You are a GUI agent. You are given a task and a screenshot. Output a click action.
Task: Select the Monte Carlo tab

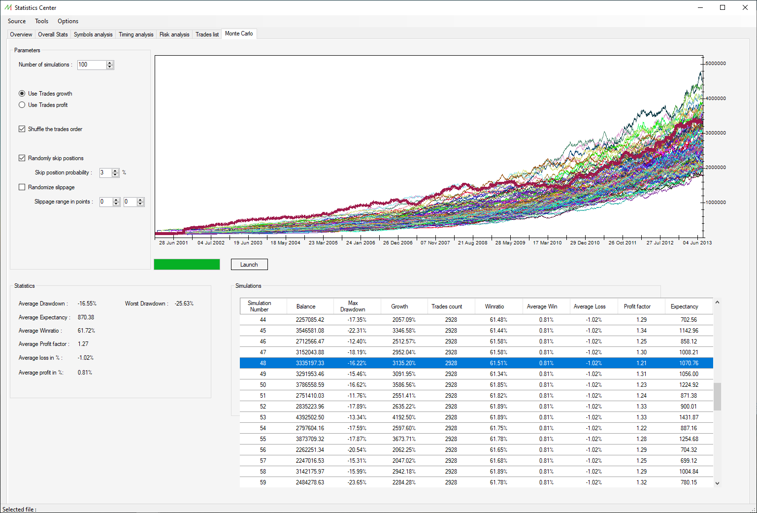click(239, 34)
